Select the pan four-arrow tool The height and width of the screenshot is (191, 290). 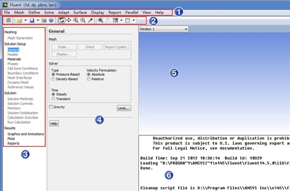69,20
